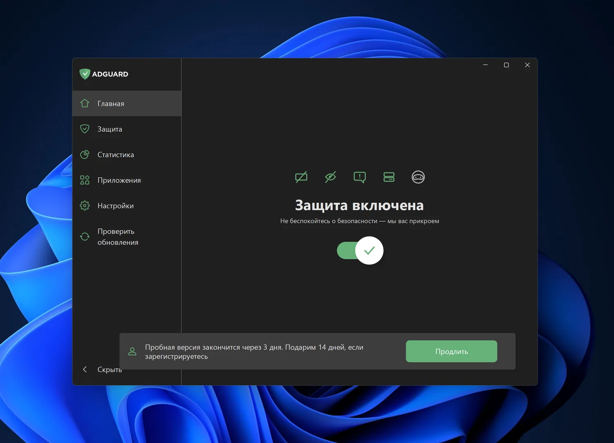614x443 pixels.
Task: Click the 'Защита включена' heading
Action: 359,205
